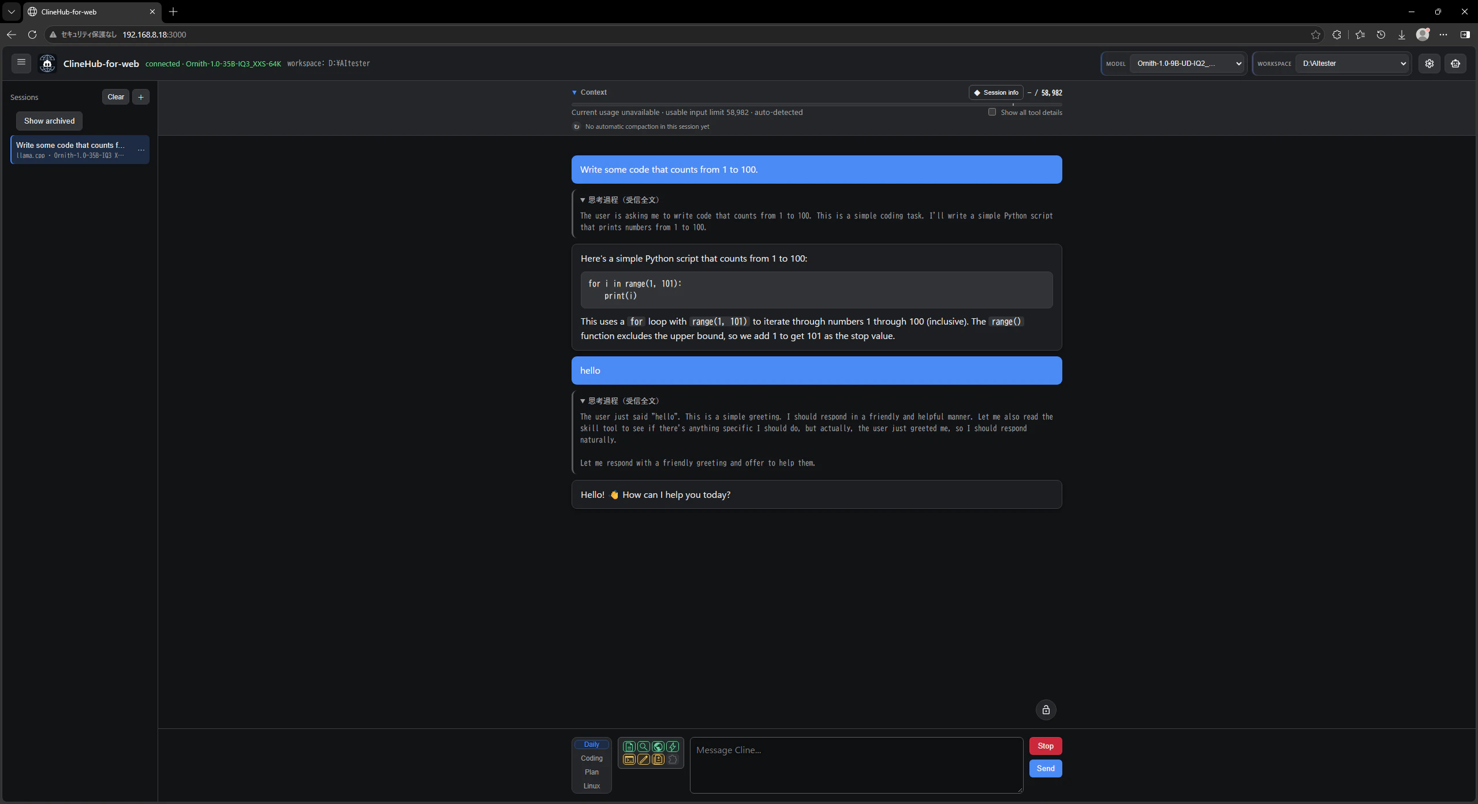Clear the sessions list
Screen dimensions: 1478x804
[x=115, y=97]
